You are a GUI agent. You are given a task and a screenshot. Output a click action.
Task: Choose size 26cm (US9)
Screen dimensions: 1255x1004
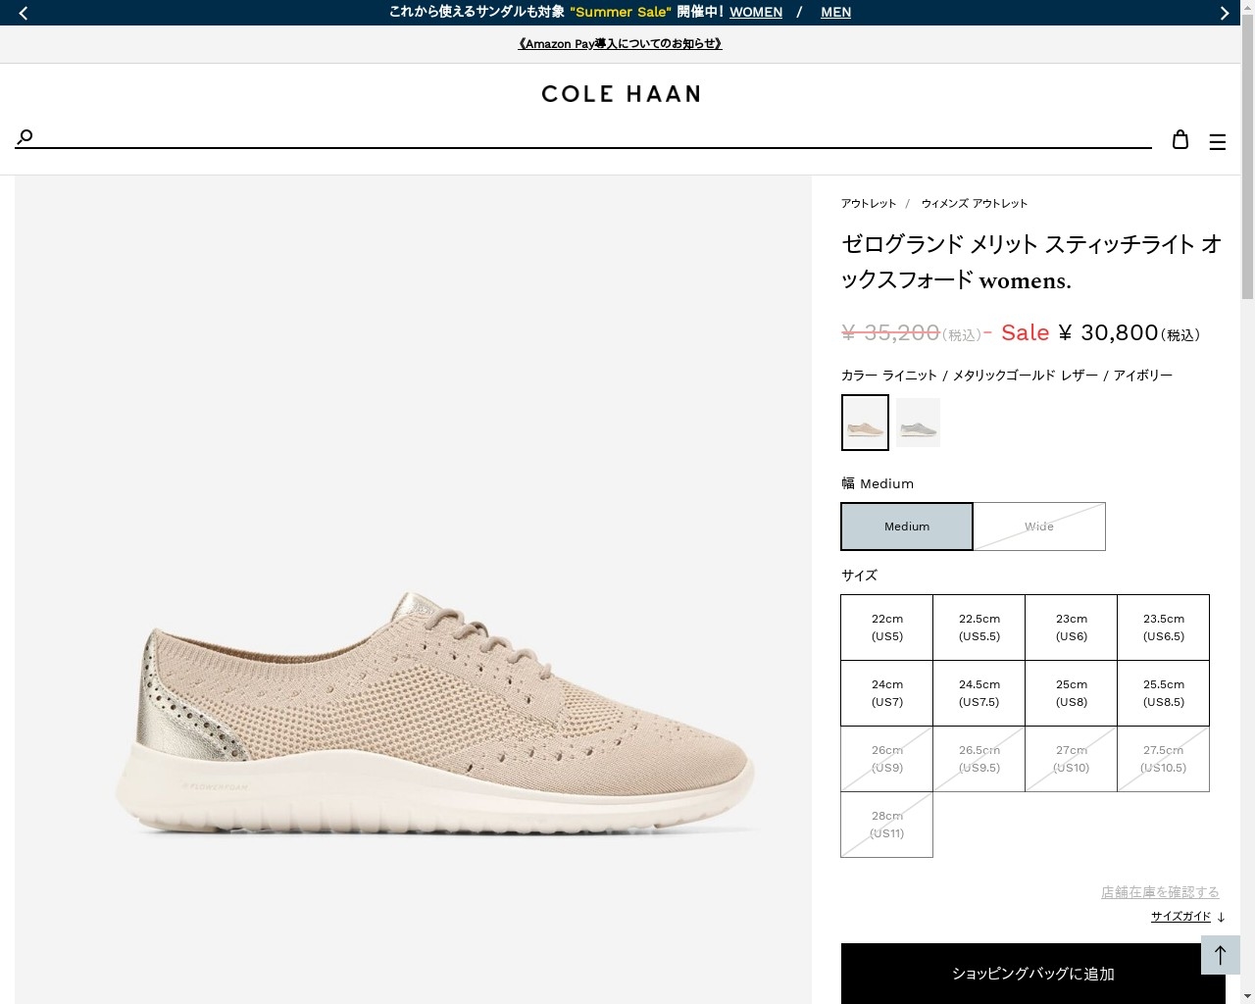(x=887, y=759)
